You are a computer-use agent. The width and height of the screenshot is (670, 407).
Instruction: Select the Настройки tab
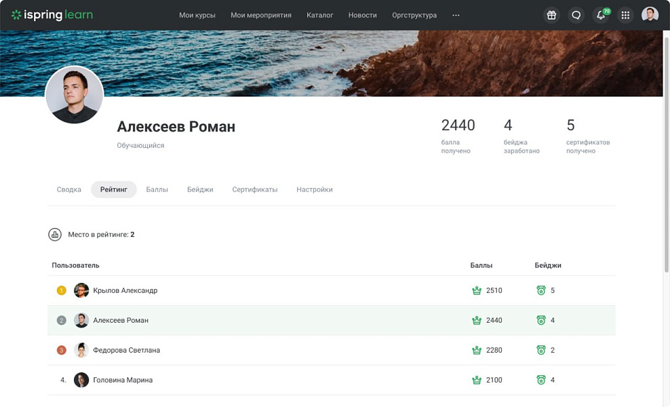(314, 189)
